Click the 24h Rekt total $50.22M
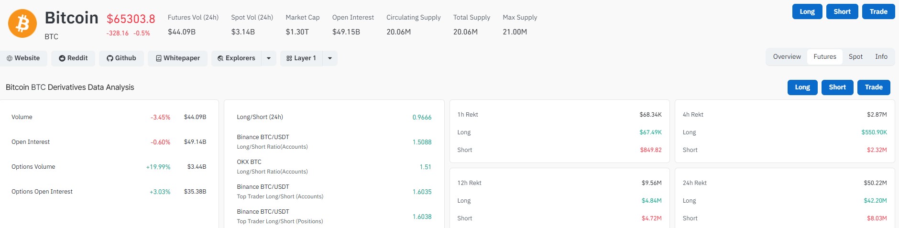Viewport: 899px width, 228px height. pos(875,183)
